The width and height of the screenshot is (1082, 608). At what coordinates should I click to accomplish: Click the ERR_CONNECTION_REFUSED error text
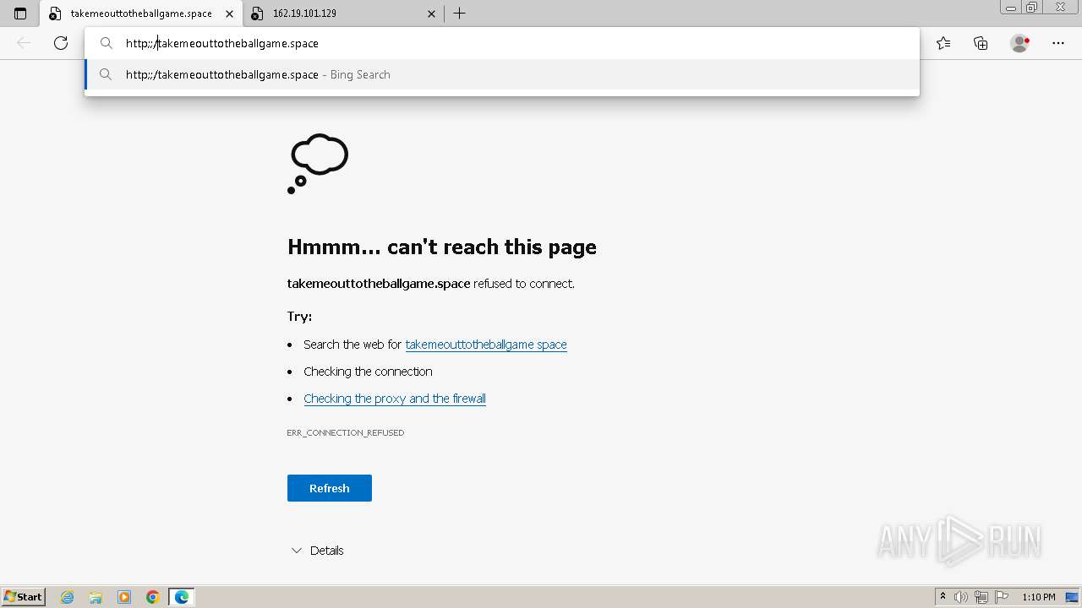coord(346,432)
